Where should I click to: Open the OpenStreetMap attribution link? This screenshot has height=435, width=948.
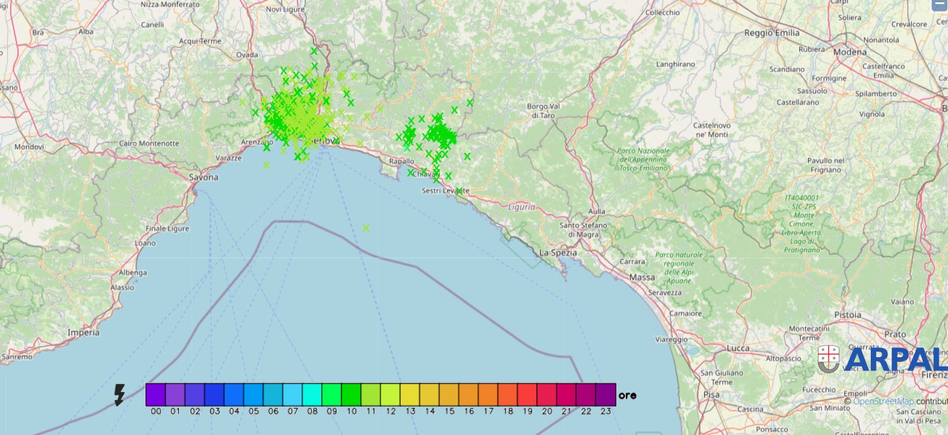click(883, 401)
